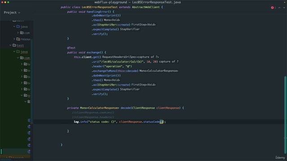Click RequestHeadersUriSpec<capture of ?> inlay hint
Screen dimensions: 287x161
(130, 57)
